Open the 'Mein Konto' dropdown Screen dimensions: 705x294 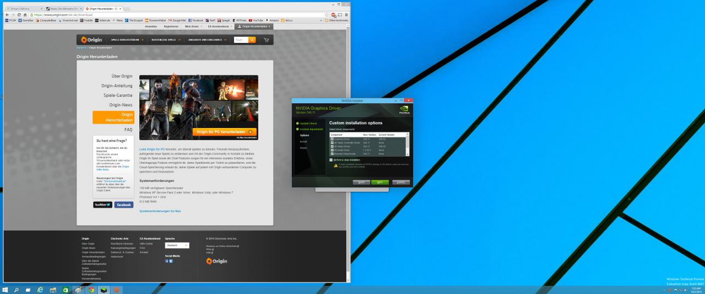(x=193, y=26)
